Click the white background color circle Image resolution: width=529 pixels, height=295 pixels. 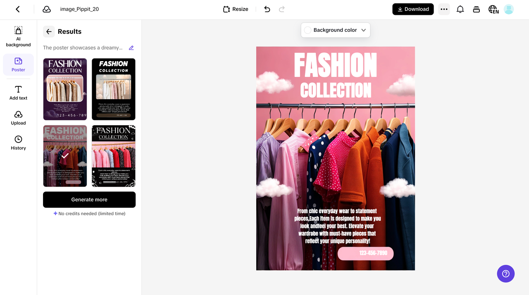pyautogui.click(x=307, y=30)
